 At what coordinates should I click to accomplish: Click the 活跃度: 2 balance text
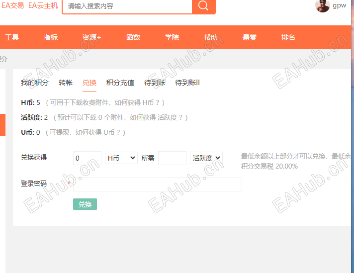click(34, 117)
